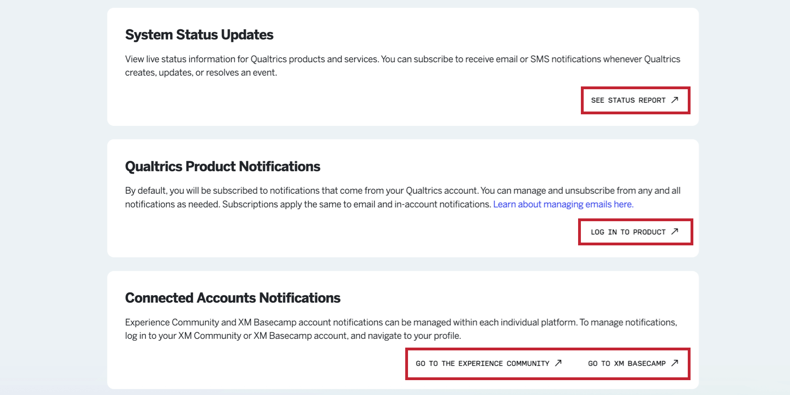Screen dimensions: 790x395
Task: Click the System Status Updates description text
Action: coord(402,66)
